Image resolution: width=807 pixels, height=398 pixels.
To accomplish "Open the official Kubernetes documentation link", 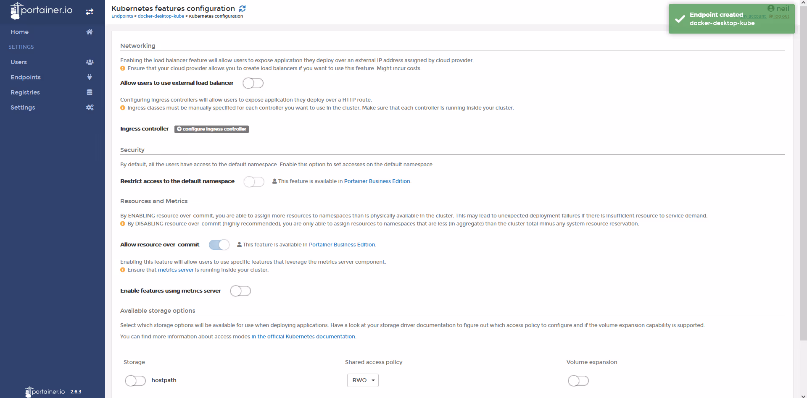I will tap(303, 337).
